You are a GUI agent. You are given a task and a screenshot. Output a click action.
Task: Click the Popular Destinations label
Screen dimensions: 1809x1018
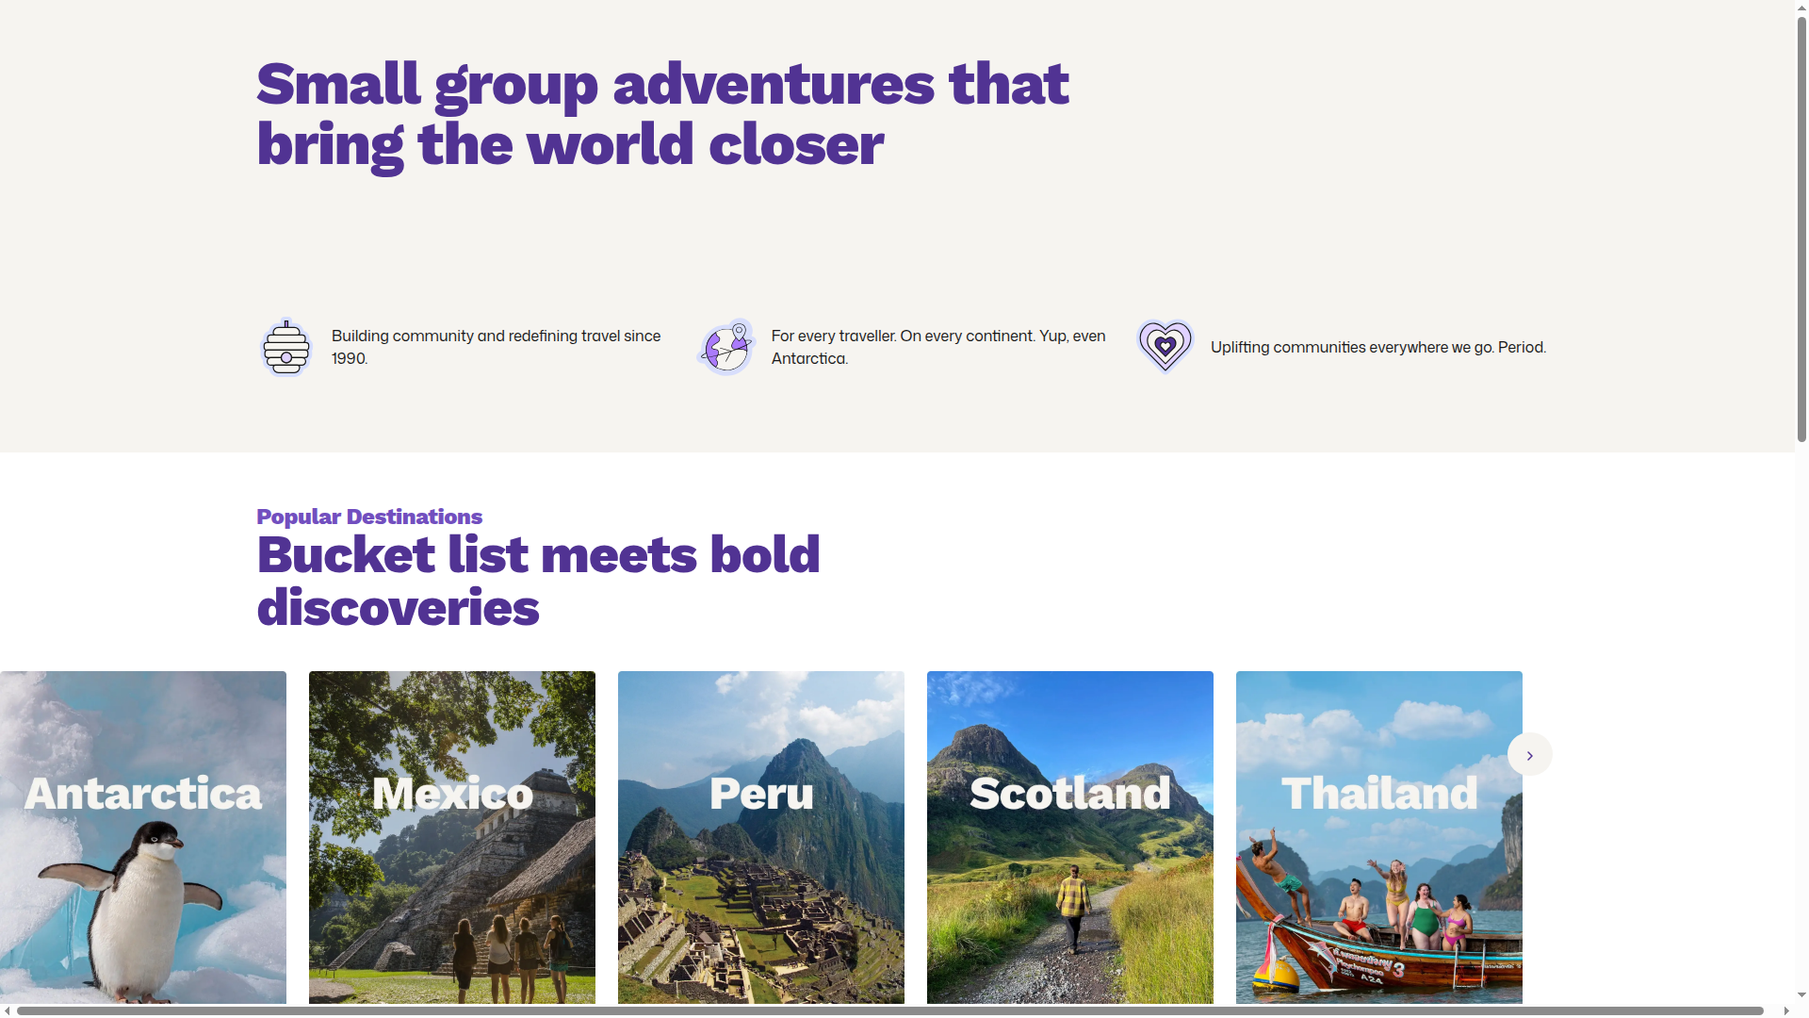point(368,517)
